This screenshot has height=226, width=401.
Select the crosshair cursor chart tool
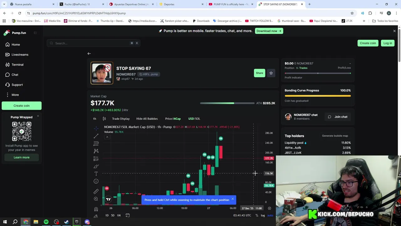coord(96,128)
